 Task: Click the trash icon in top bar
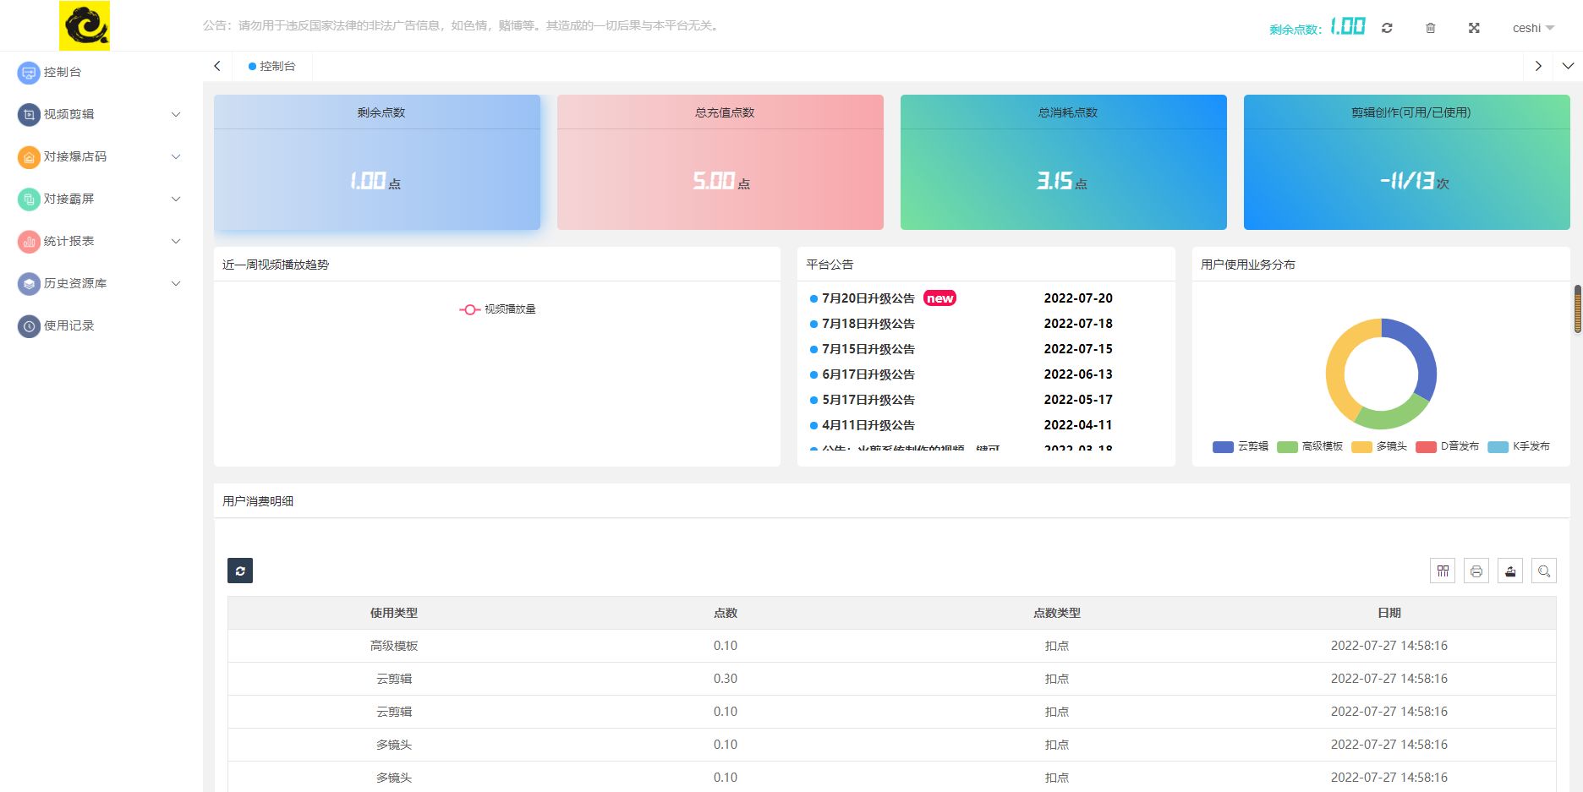1431,28
